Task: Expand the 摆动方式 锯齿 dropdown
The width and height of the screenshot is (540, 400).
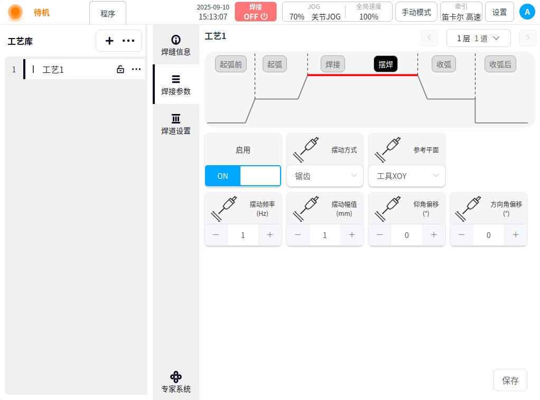Action: click(324, 176)
